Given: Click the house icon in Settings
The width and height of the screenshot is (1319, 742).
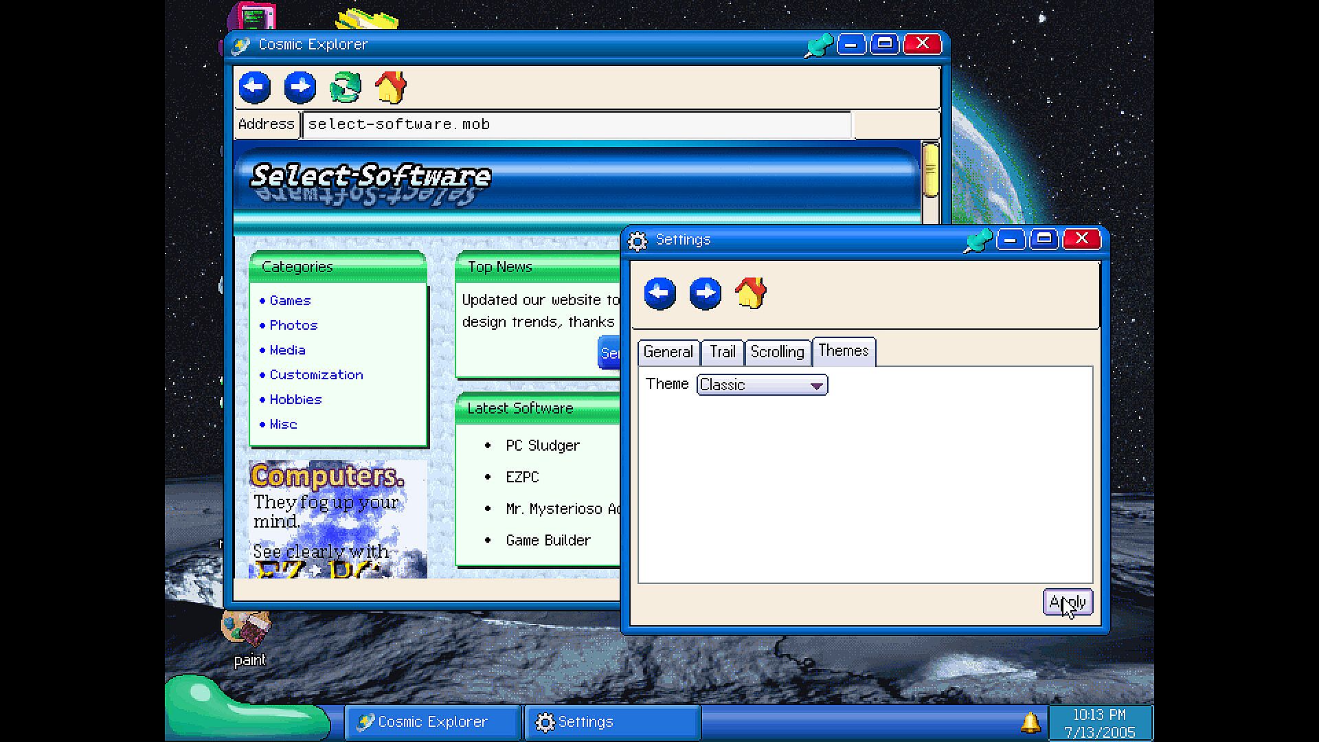Looking at the screenshot, I should click(750, 293).
